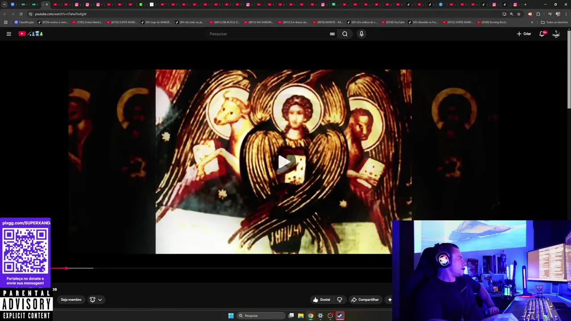Switch to the green K favicon tab
This screenshot has width=571, height=321.
point(141,4)
